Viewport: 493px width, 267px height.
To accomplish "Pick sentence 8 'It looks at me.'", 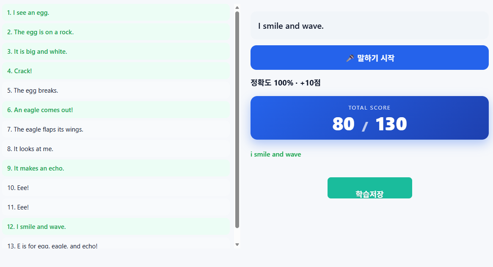I will [x=116, y=149].
